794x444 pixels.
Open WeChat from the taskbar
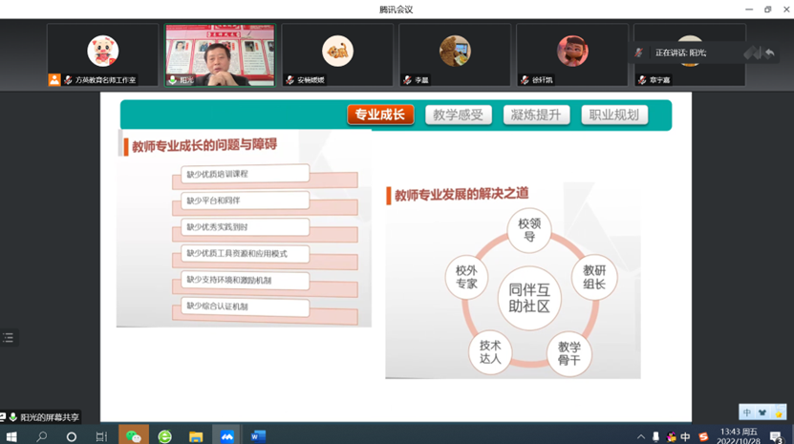pyautogui.click(x=134, y=435)
